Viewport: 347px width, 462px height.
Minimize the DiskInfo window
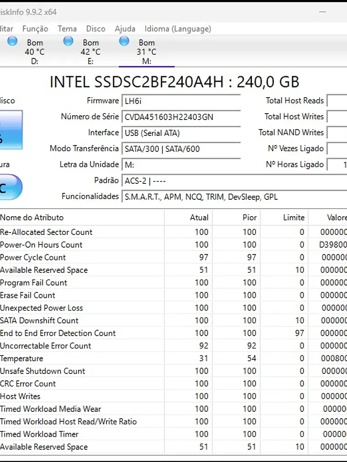click(322, 12)
